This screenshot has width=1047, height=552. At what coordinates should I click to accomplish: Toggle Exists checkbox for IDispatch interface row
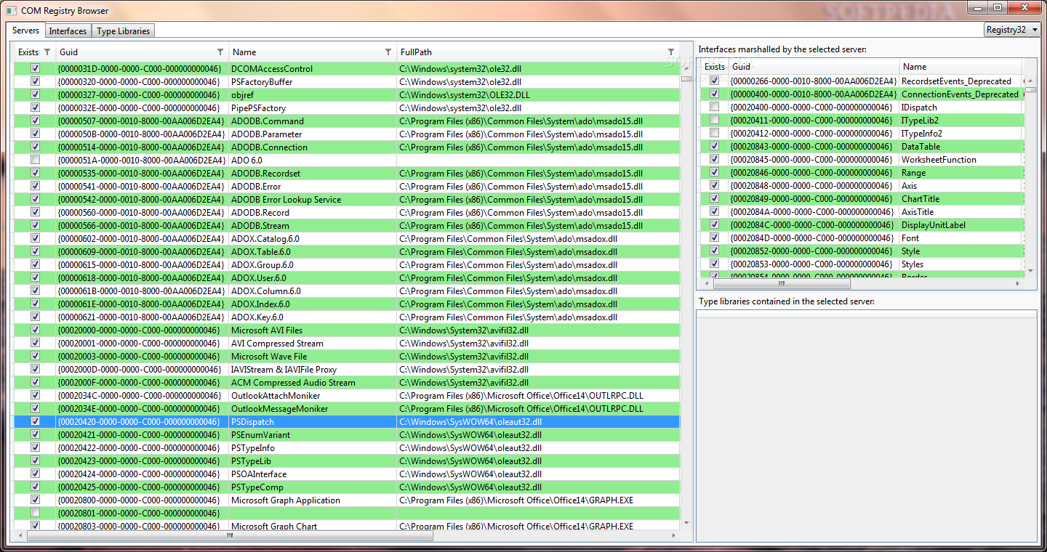pos(715,107)
